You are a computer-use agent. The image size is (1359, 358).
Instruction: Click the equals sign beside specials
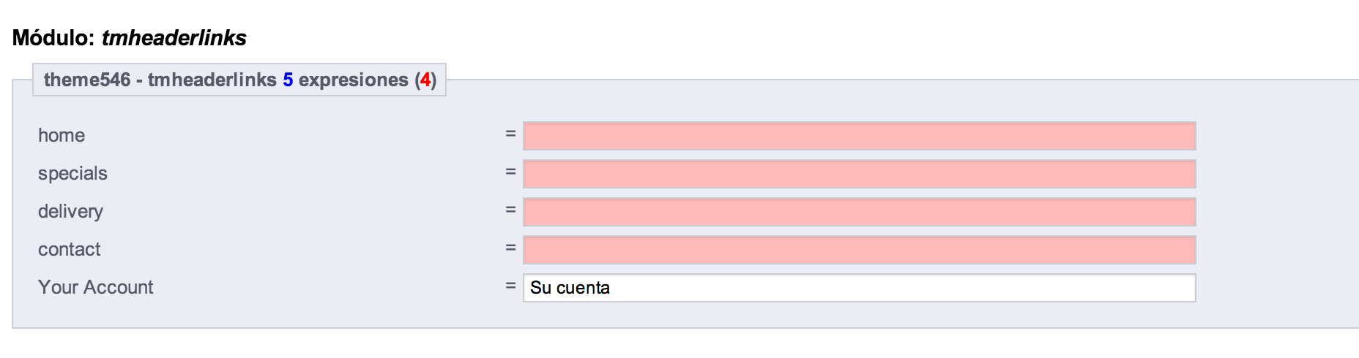coord(510,172)
